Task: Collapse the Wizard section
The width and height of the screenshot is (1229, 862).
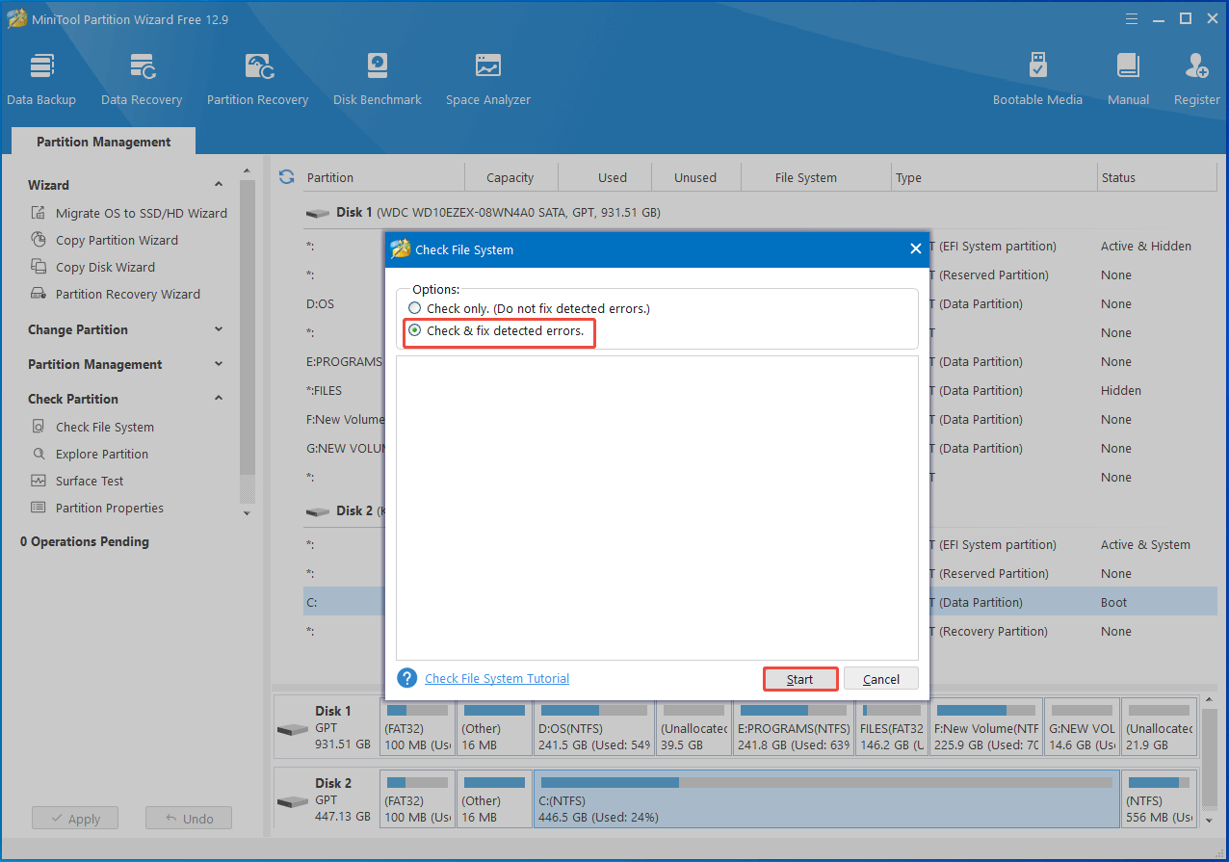Action: point(219,185)
